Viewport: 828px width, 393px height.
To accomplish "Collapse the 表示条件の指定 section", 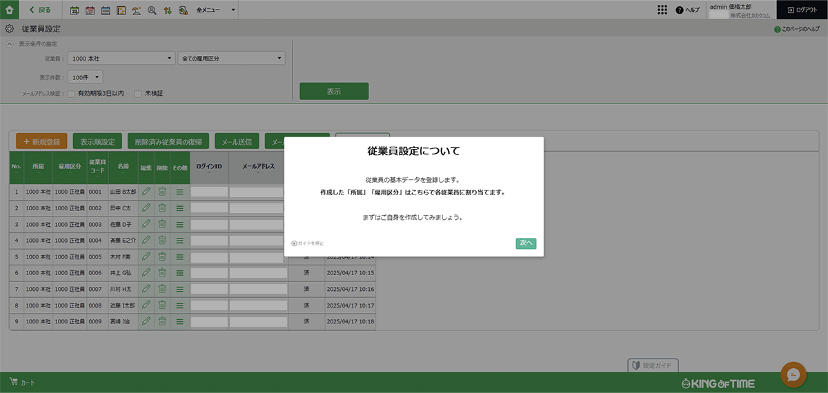I will [10, 43].
